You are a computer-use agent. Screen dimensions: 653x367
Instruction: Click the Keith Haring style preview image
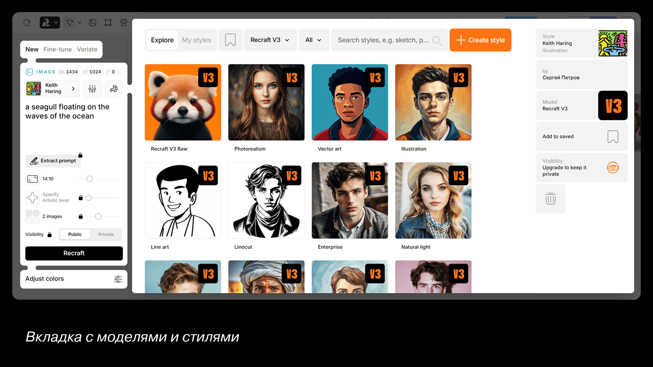coord(613,43)
